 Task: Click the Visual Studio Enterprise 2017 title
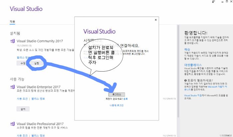pyautogui.click(x=39, y=87)
